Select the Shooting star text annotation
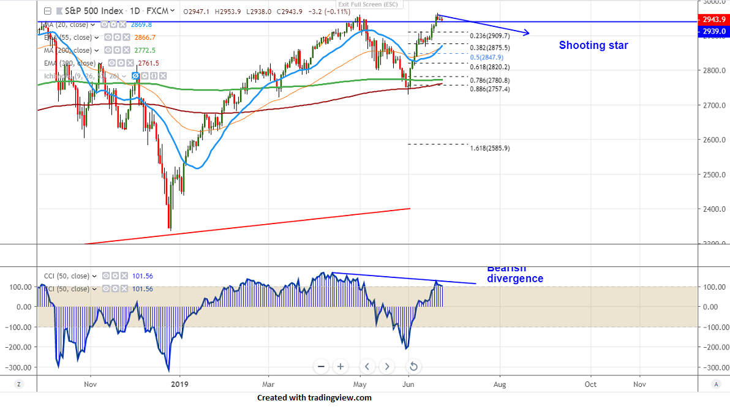 coord(593,45)
